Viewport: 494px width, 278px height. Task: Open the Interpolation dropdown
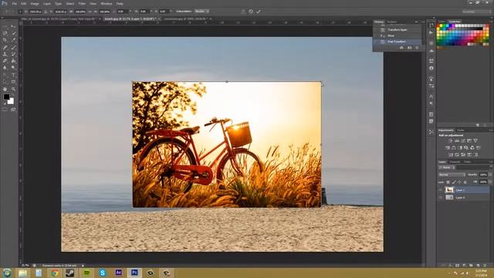click(x=202, y=12)
